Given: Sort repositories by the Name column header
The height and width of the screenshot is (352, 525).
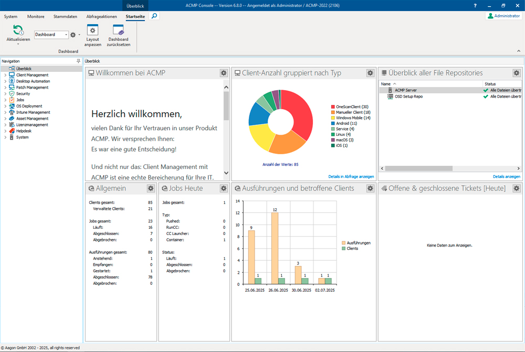Looking at the screenshot, I should [431, 84].
